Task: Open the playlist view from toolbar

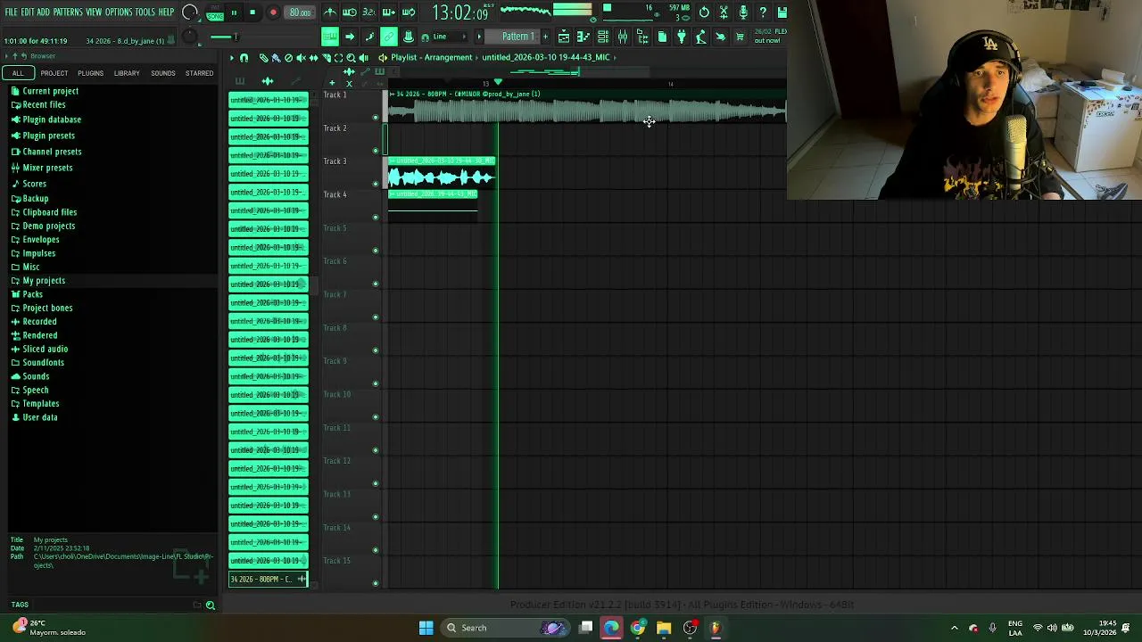Action: tap(564, 37)
